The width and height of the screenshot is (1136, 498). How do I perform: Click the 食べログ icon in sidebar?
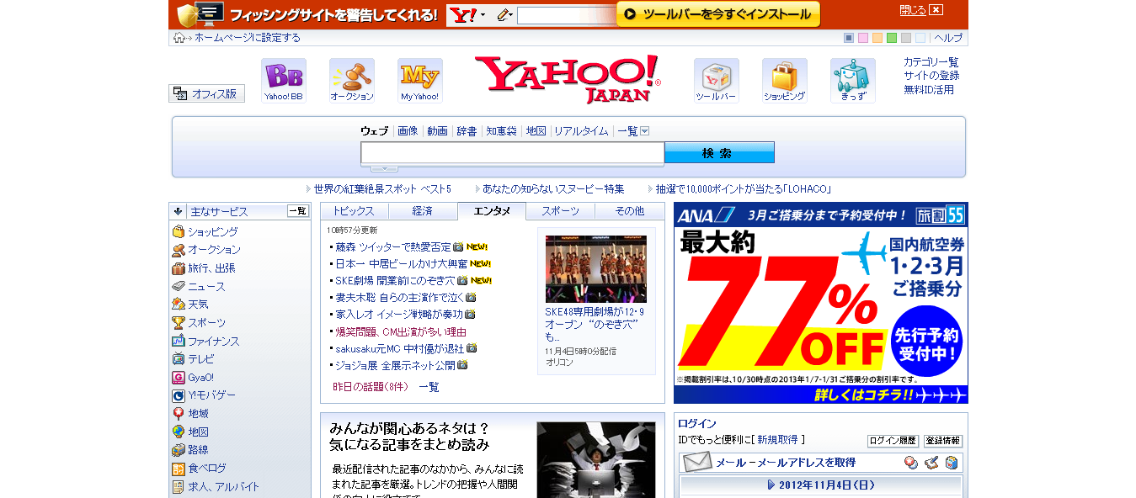pyautogui.click(x=179, y=469)
